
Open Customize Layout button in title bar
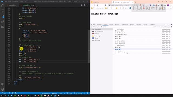pyautogui.click(x=76, y=2)
